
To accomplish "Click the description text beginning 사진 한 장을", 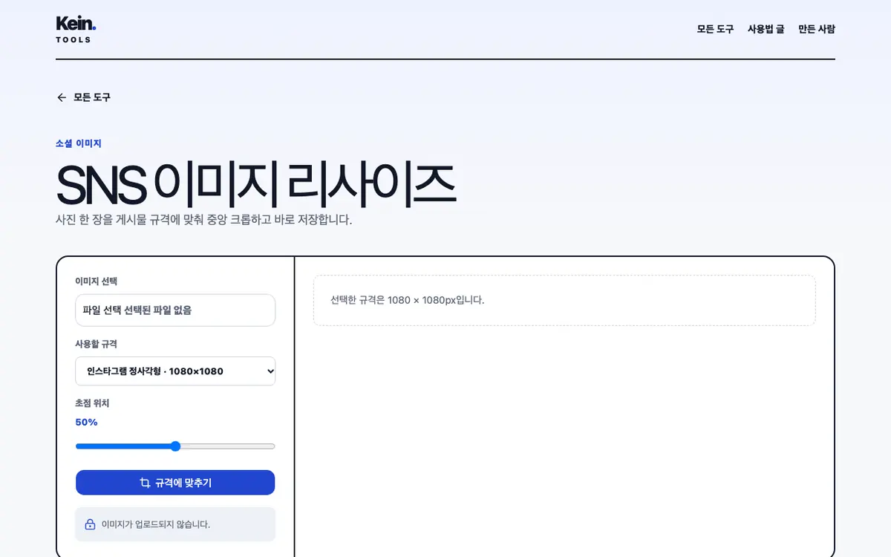I will coord(204,220).
